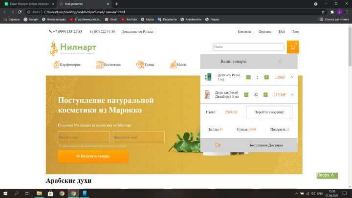Increase quantity of Духи аль Рехаб 3 мл
Image resolution: width=352 pixels, height=198 pixels.
pyautogui.click(x=266, y=77)
